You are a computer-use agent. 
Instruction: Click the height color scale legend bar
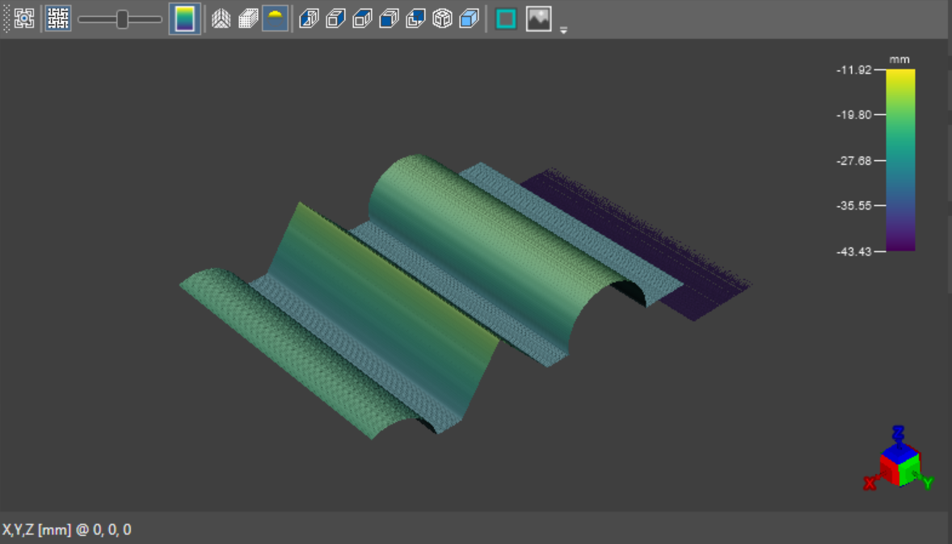[x=900, y=160]
